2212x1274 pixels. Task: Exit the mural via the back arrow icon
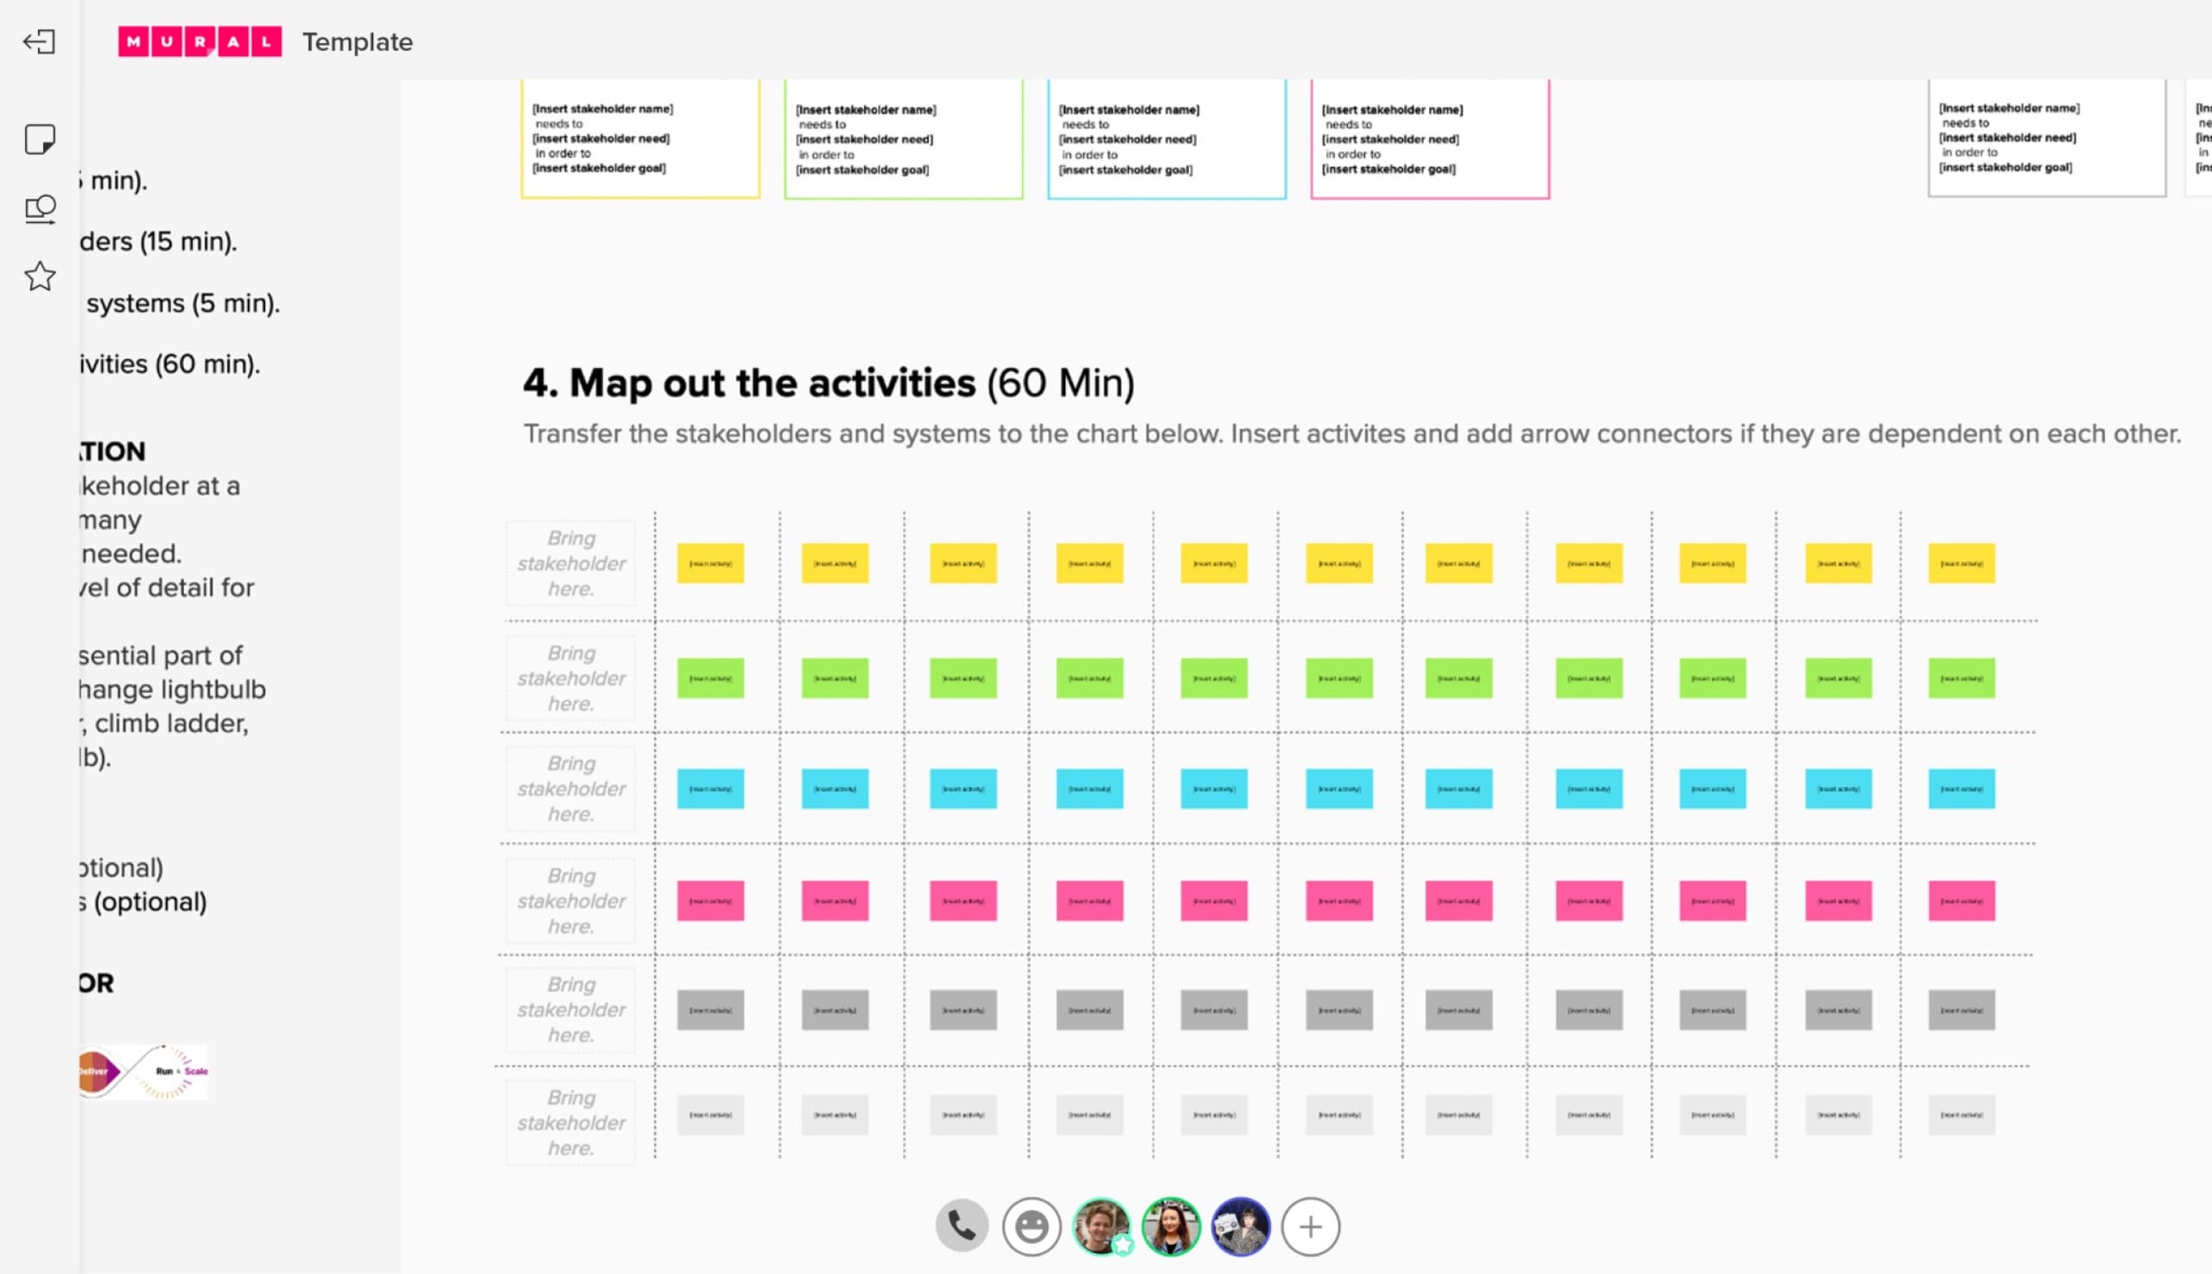tap(39, 42)
